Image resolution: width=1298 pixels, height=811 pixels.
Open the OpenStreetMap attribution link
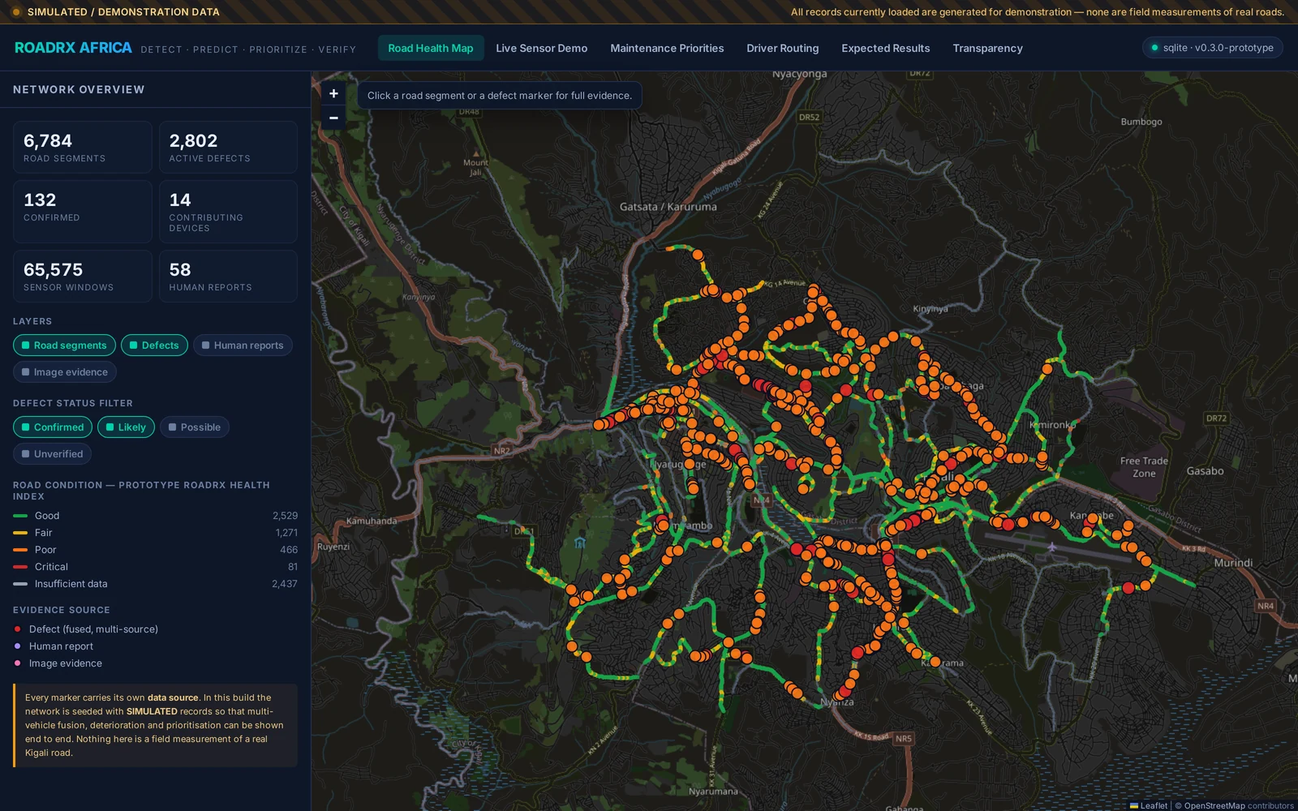click(1214, 805)
